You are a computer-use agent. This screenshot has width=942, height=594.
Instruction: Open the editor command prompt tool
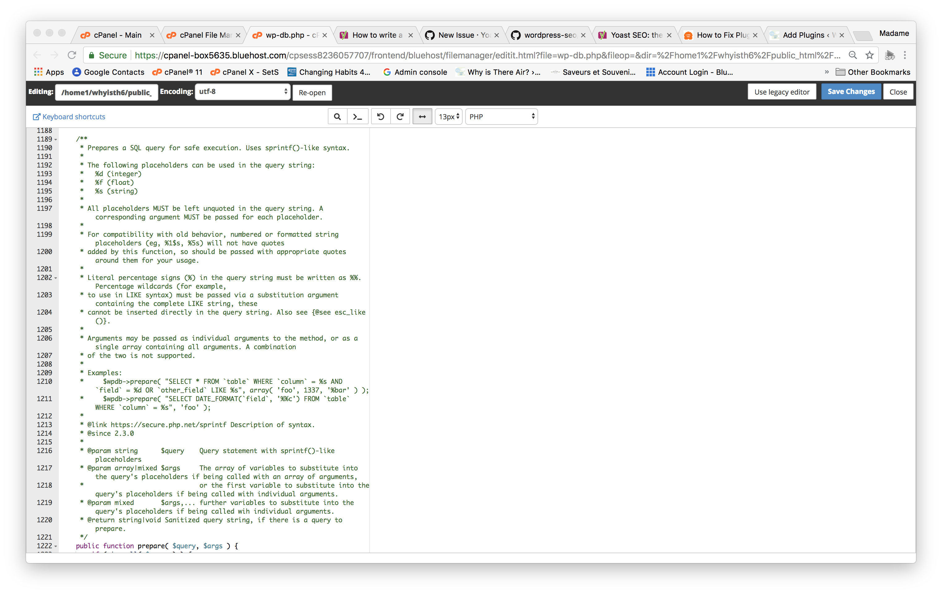tap(357, 116)
